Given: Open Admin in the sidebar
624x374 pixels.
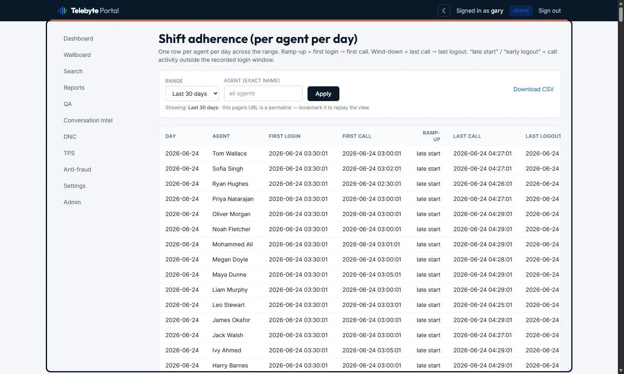Looking at the screenshot, I should click(x=72, y=202).
